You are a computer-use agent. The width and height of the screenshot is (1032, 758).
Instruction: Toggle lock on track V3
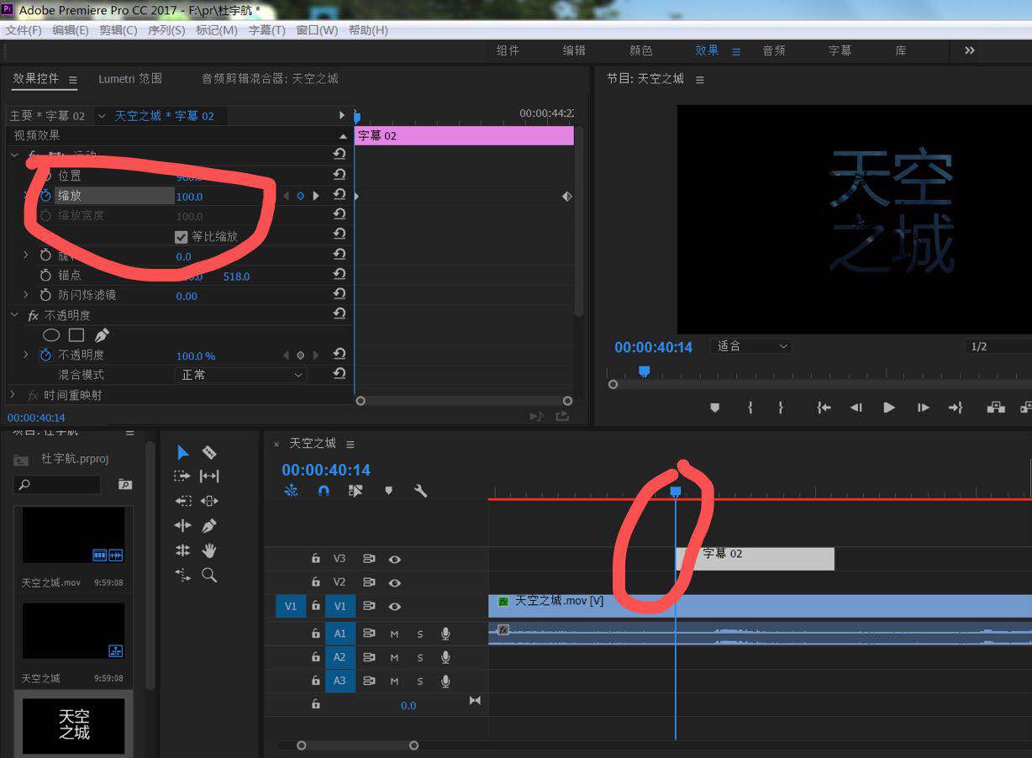[316, 558]
